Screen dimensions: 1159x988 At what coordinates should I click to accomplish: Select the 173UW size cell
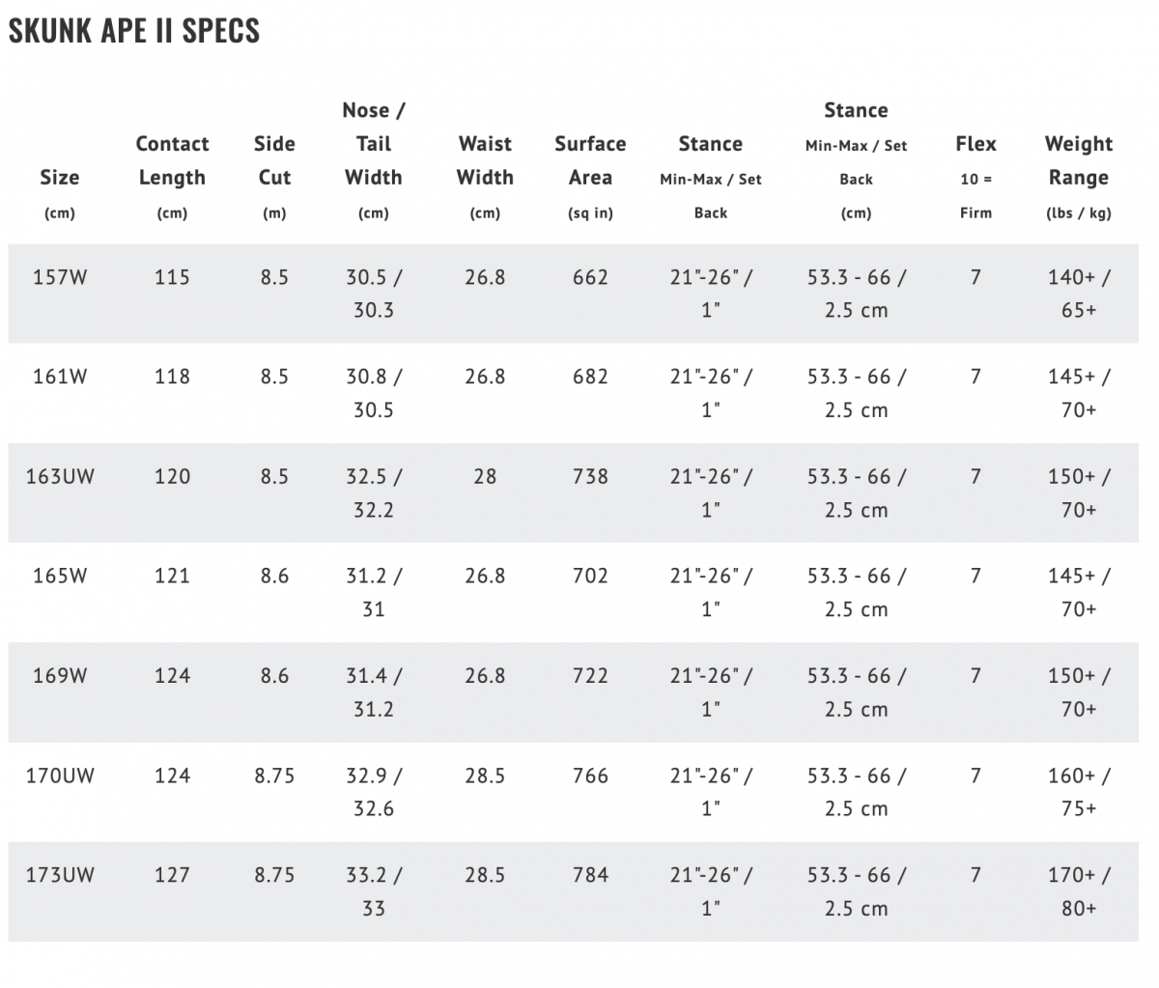point(60,875)
